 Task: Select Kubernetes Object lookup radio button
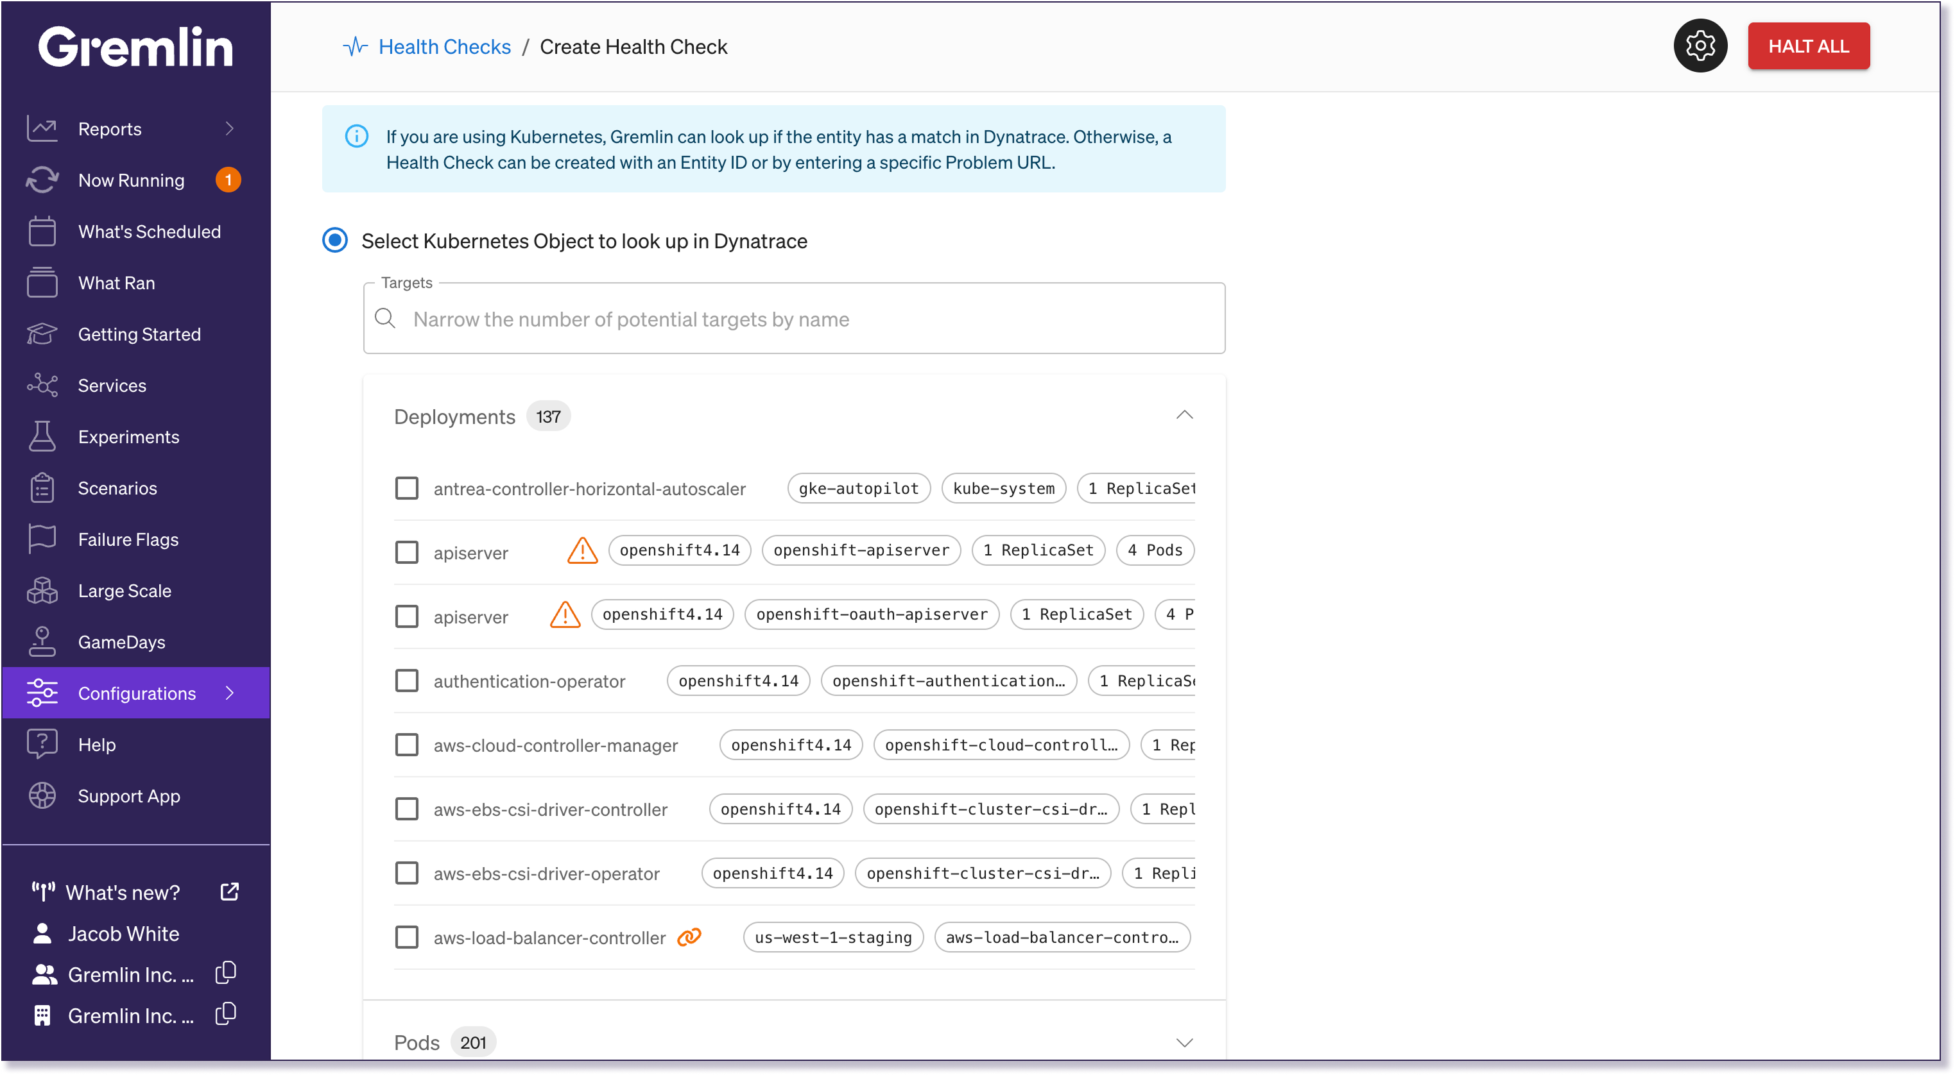click(334, 241)
